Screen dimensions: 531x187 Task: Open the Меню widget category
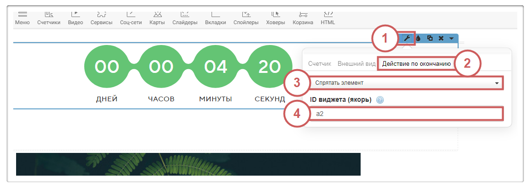[x=22, y=19]
